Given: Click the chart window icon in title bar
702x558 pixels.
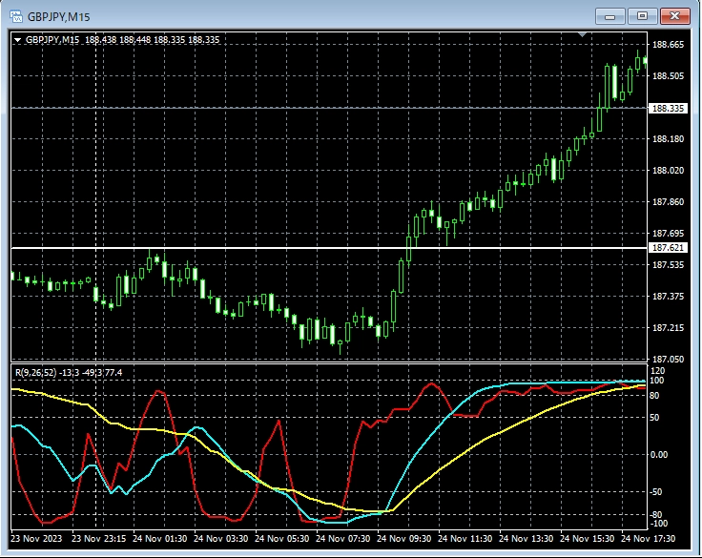Looking at the screenshot, I should tap(15, 15).
